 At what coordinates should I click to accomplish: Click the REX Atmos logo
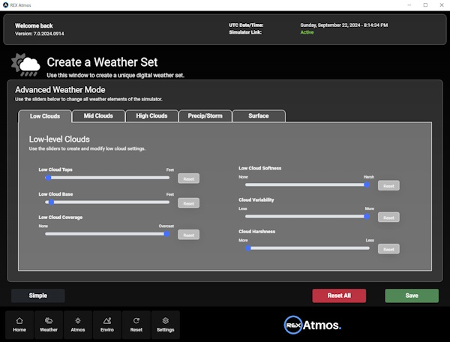[313, 325]
